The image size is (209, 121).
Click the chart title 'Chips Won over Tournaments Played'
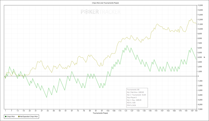point(105,3)
